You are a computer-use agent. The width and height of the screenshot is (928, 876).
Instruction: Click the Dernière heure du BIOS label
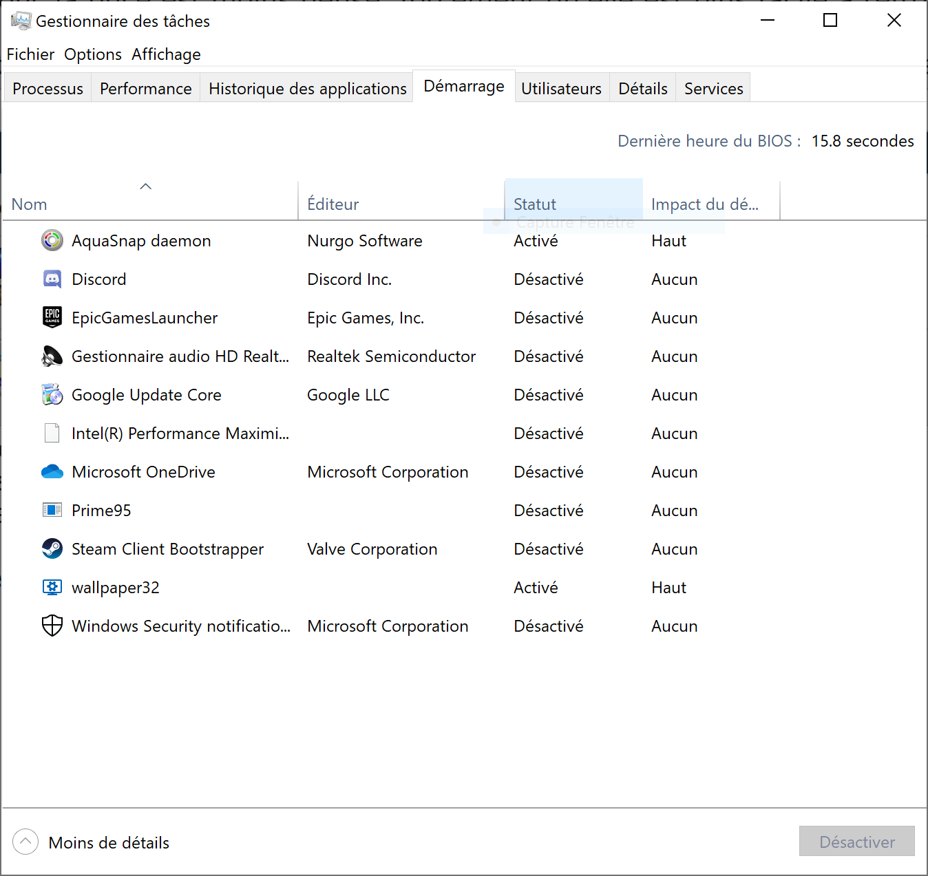[x=709, y=141]
